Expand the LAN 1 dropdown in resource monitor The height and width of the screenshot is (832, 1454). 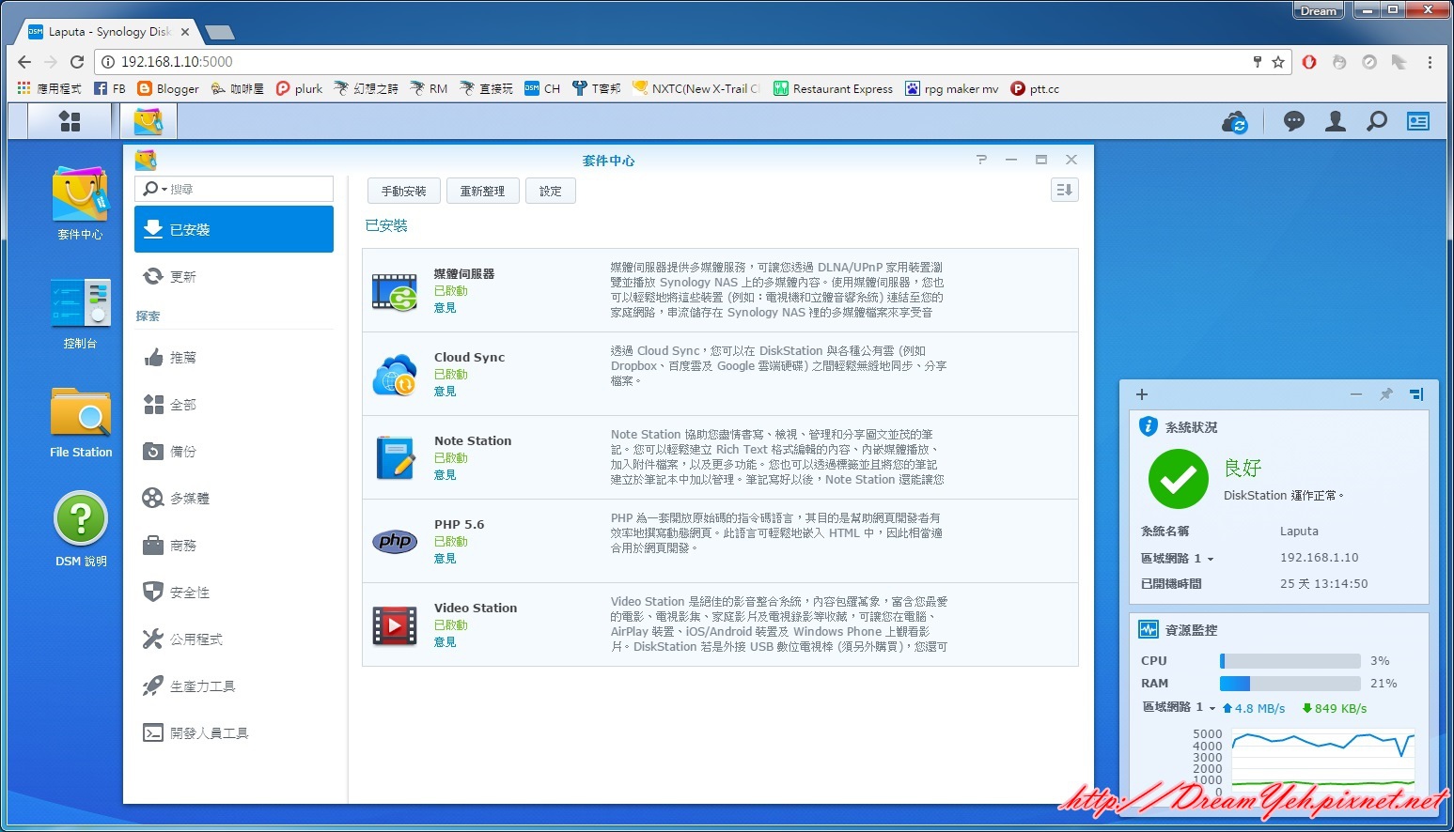click(1212, 708)
